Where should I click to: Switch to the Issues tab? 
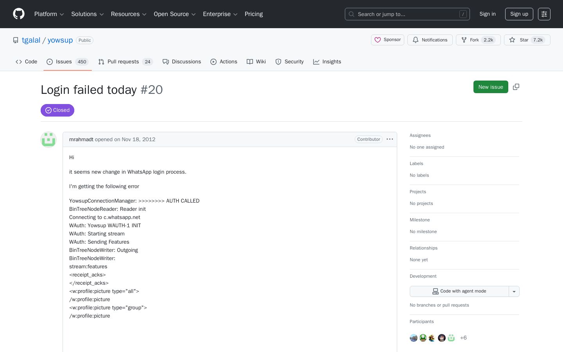68,62
